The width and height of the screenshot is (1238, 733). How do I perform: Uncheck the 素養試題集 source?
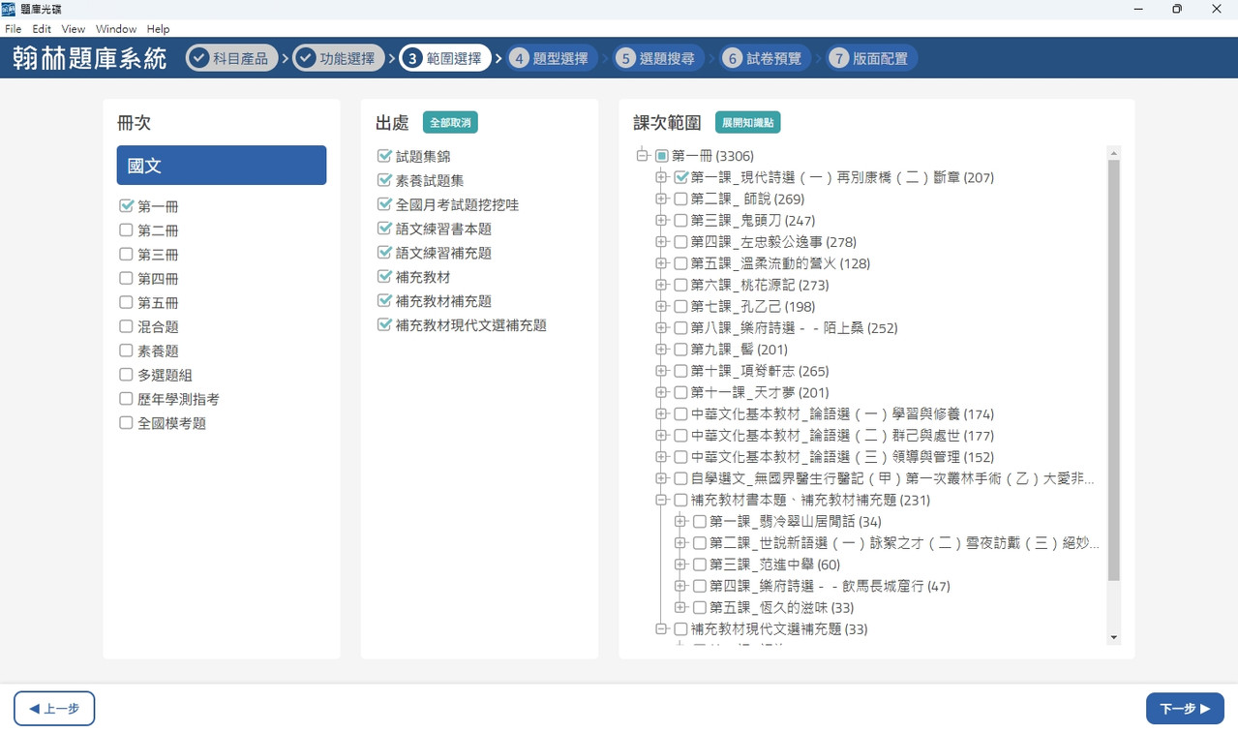[384, 180]
